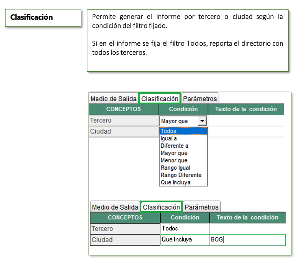Screen dimensions: 298x262
Task: Switch to upper 'Medio de Salida' tab
Action: 113,99
